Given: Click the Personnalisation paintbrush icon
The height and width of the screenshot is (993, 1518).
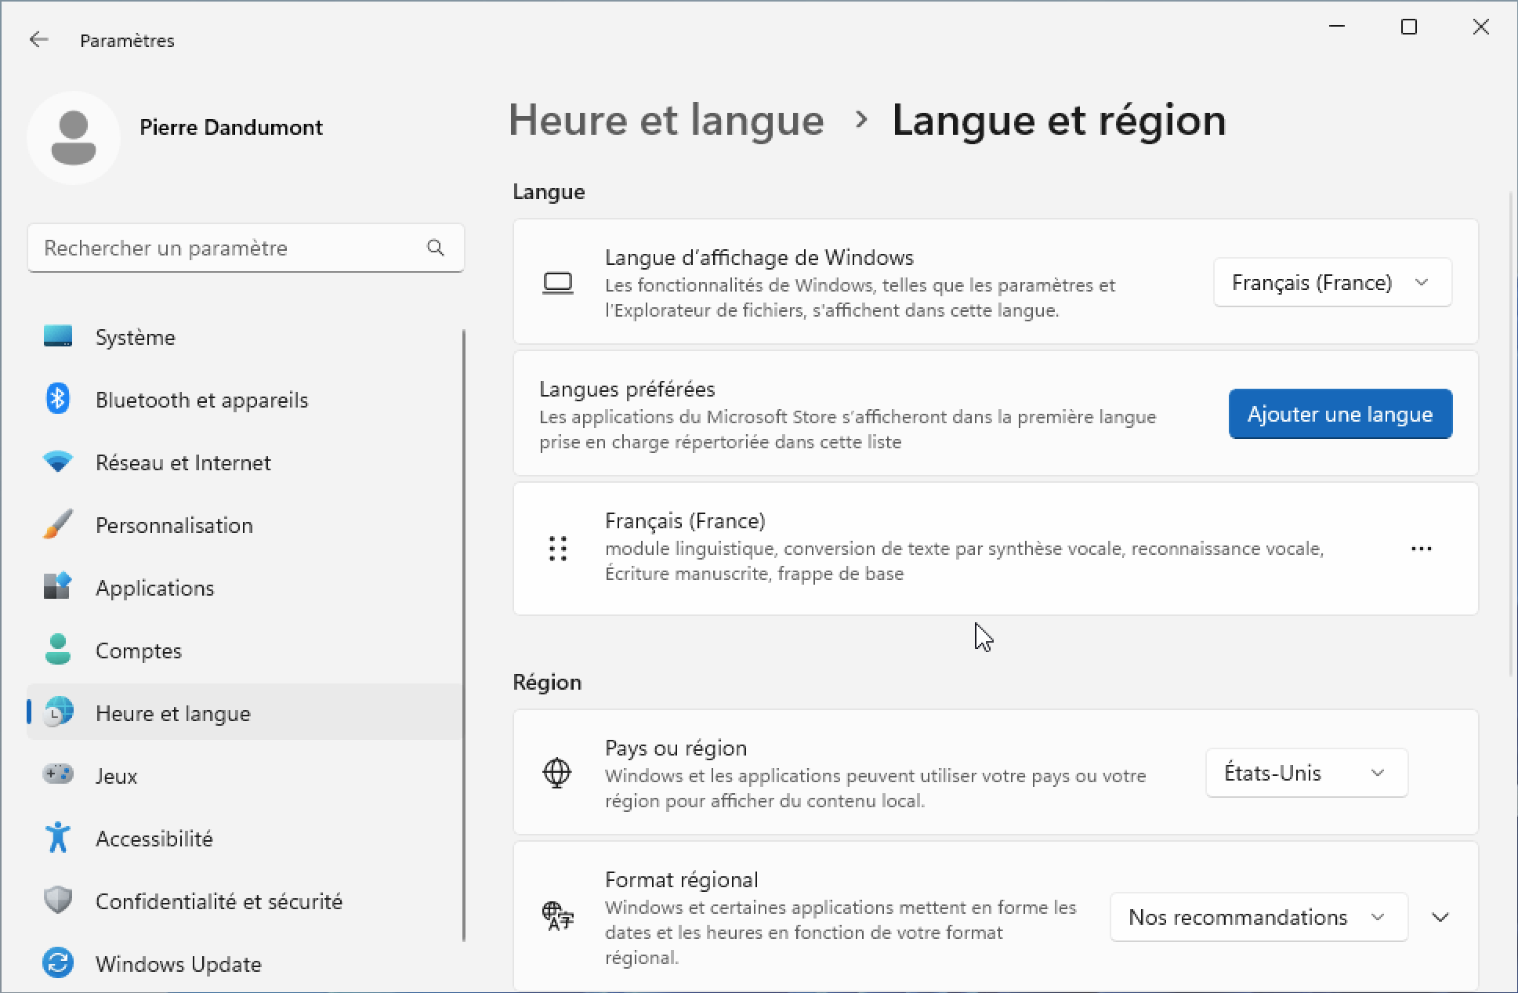Looking at the screenshot, I should click(58, 524).
